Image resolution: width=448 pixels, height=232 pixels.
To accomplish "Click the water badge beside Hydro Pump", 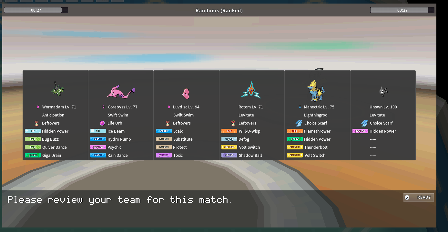I will pos(98,139).
